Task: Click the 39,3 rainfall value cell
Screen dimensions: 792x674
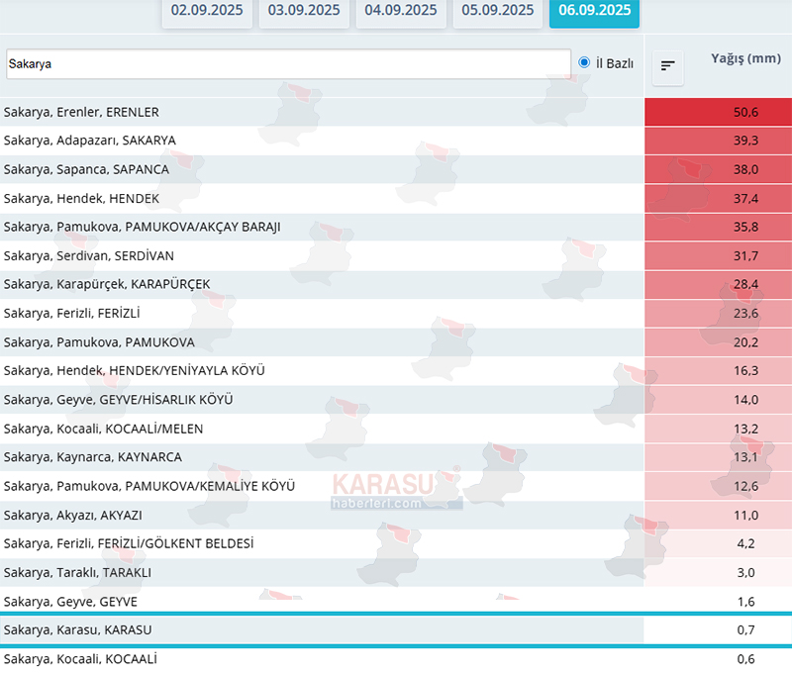Action: coord(718,141)
